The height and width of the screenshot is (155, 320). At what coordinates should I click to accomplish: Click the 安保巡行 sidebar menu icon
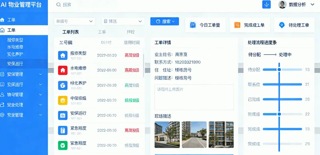click(2, 84)
